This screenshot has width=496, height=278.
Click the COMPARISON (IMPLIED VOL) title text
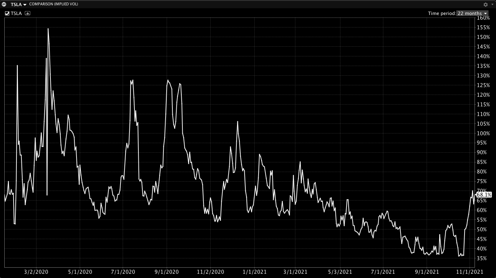[54, 4]
